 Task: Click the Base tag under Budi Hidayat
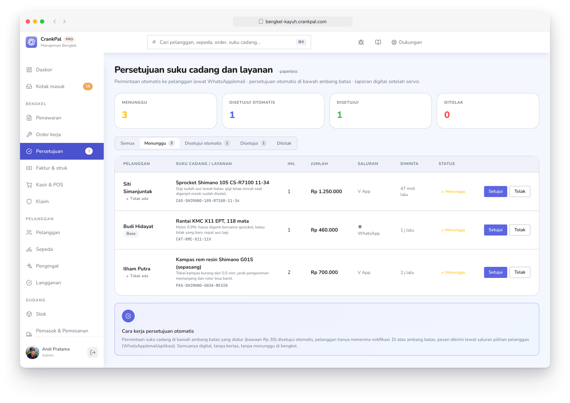pyautogui.click(x=131, y=234)
